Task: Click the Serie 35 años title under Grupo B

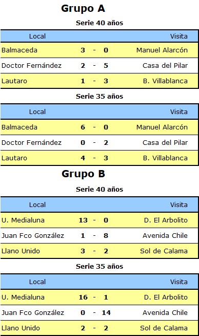Action: click(x=99, y=267)
